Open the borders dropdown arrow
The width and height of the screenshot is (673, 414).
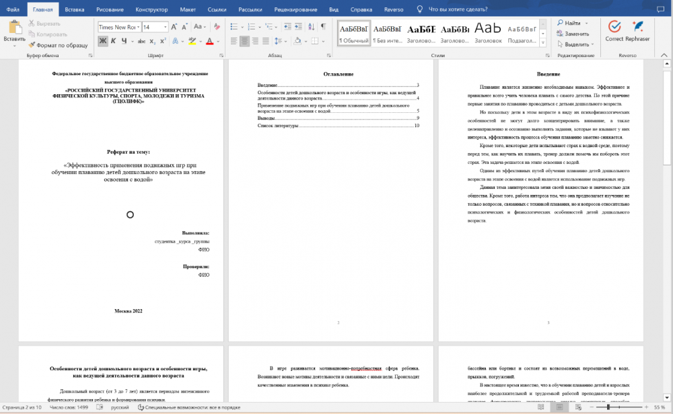point(323,42)
